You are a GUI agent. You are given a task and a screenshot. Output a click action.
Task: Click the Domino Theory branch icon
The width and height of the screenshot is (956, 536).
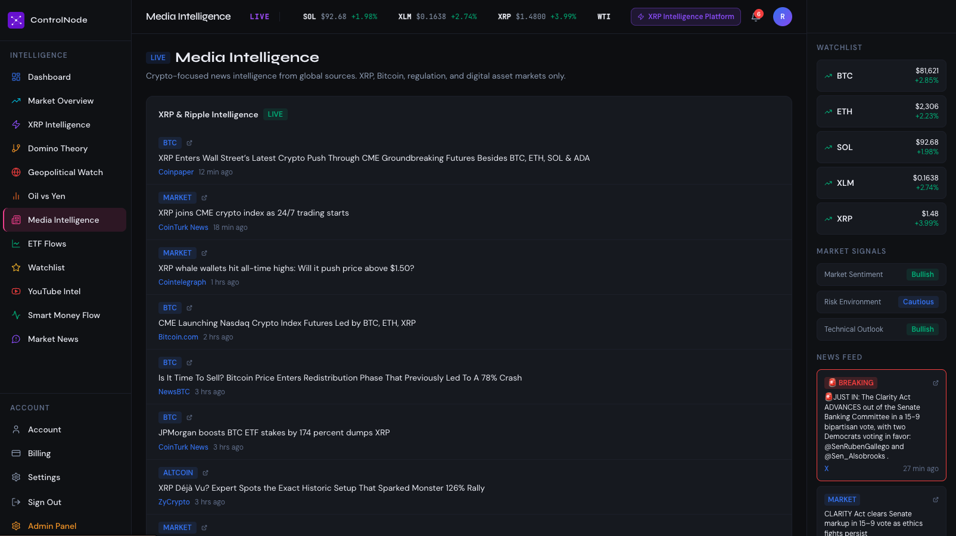(x=16, y=148)
